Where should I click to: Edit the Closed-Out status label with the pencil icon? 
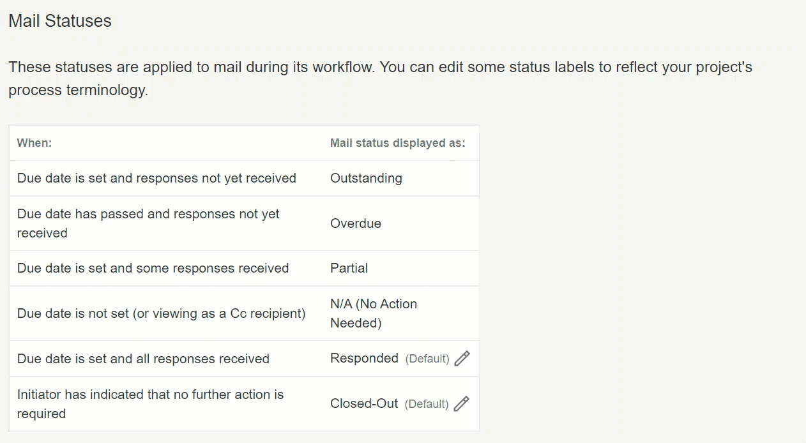pyautogui.click(x=461, y=404)
